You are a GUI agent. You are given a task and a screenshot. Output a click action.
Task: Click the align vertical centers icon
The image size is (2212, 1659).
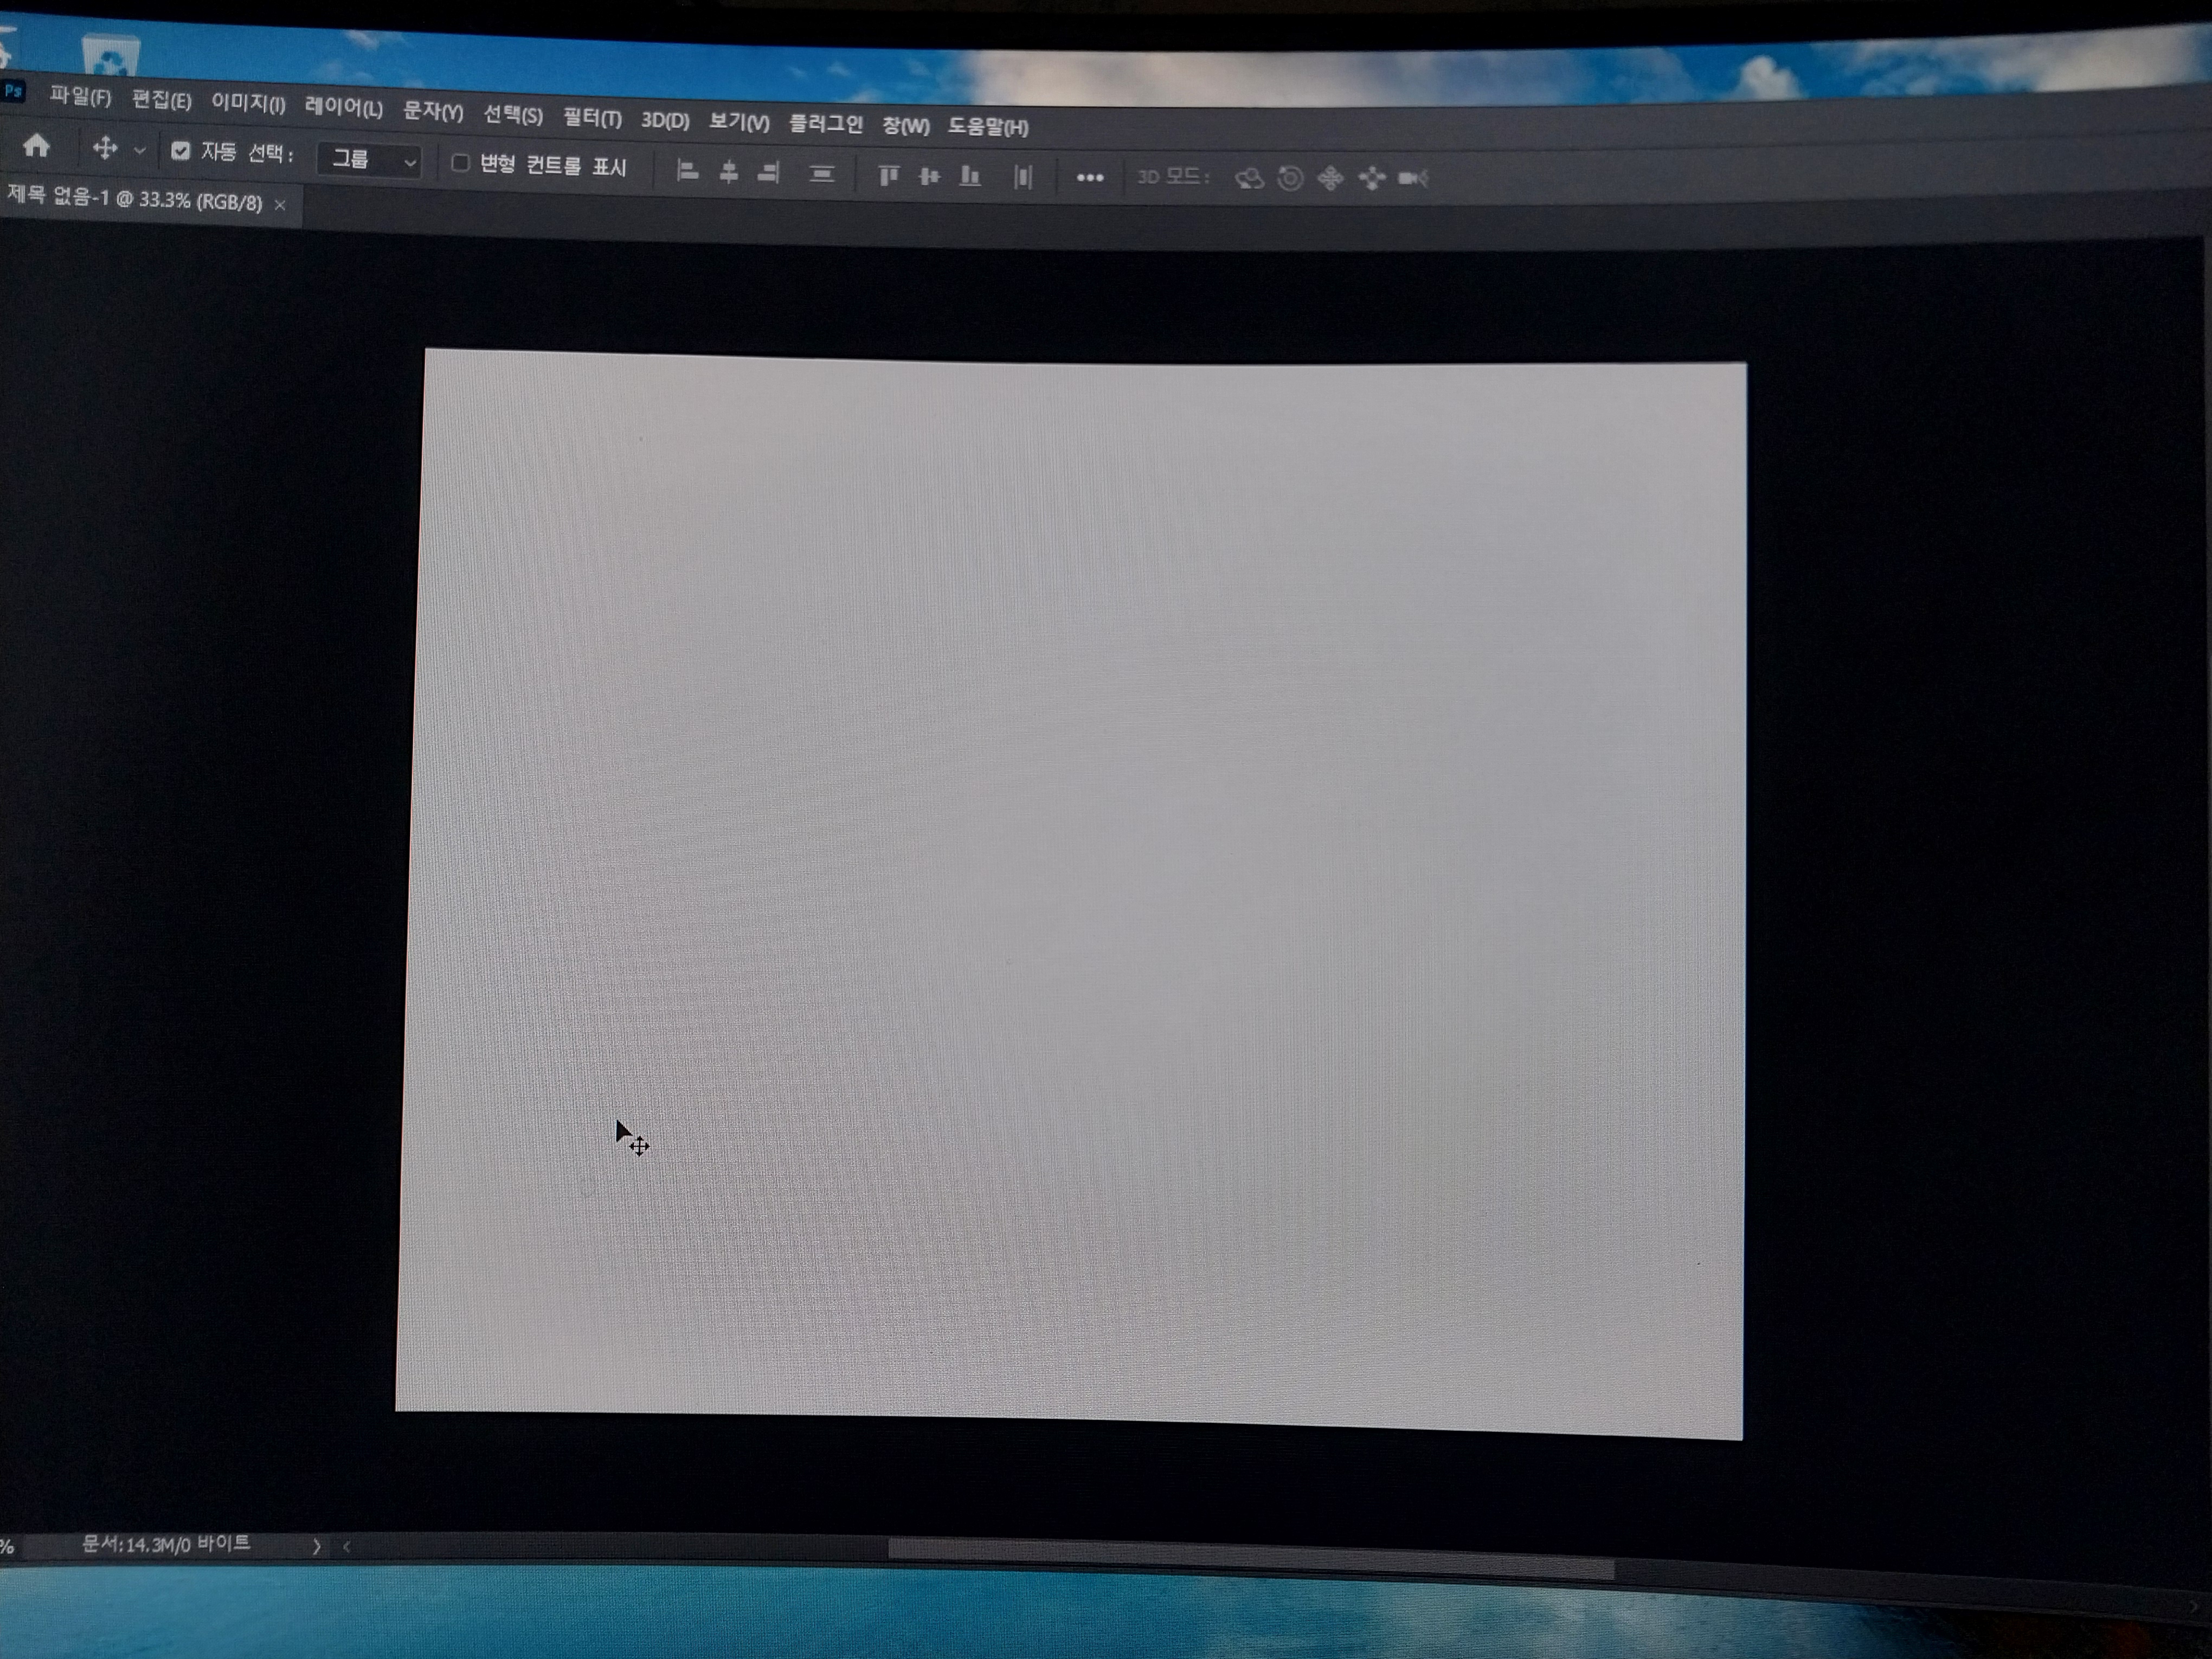point(929,177)
